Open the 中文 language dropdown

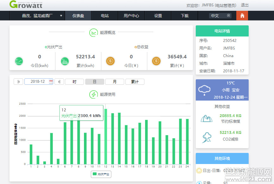pyautogui.click(x=220, y=16)
